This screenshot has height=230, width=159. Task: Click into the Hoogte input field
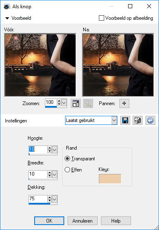38,150
